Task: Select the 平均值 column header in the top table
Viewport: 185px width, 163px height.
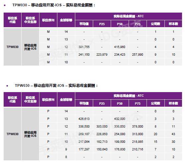Action: tap(84, 24)
